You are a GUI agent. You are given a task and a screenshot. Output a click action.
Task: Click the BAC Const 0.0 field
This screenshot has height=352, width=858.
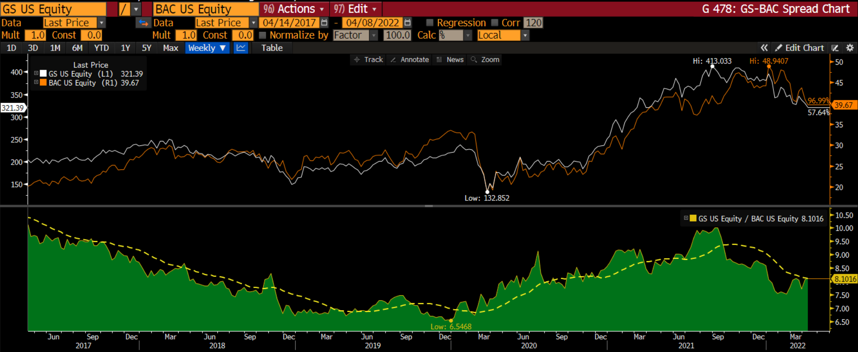pyautogui.click(x=243, y=35)
